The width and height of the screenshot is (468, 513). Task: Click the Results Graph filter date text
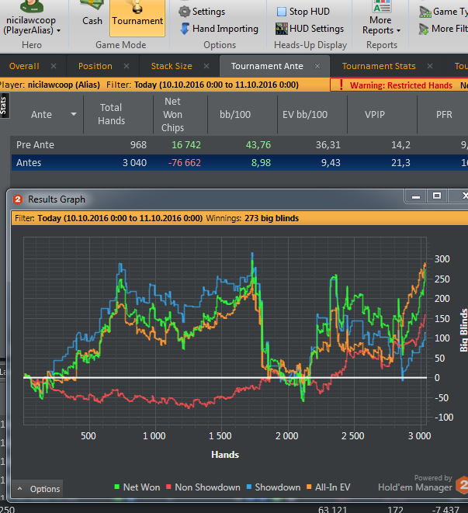pos(120,218)
